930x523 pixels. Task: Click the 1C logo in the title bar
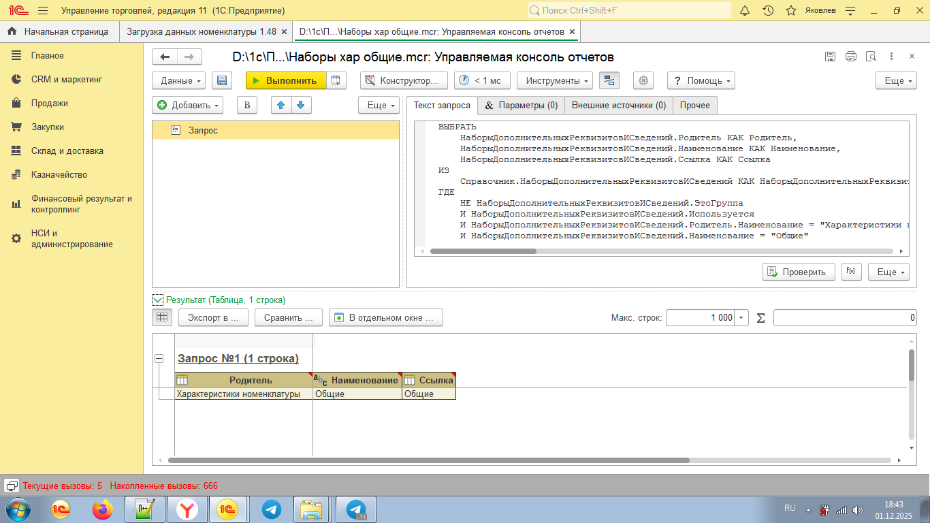17,11
